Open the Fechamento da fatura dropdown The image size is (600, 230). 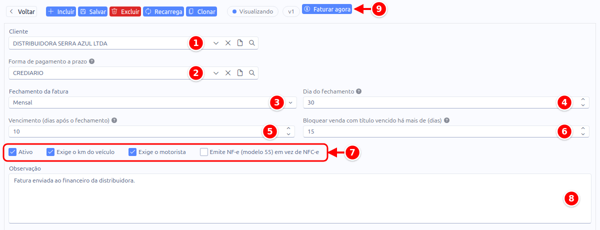coord(152,102)
